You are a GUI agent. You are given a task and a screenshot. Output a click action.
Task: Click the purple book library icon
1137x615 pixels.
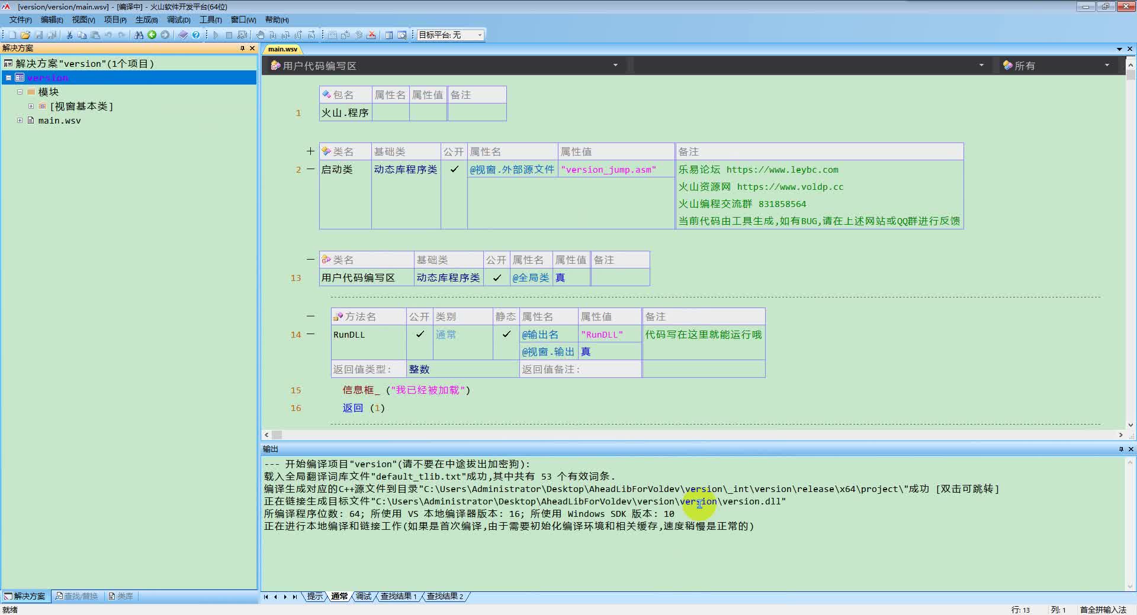pos(183,35)
